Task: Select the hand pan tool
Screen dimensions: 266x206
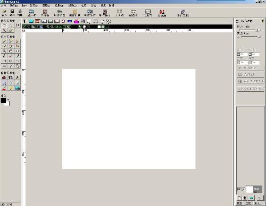Action: coord(84,27)
